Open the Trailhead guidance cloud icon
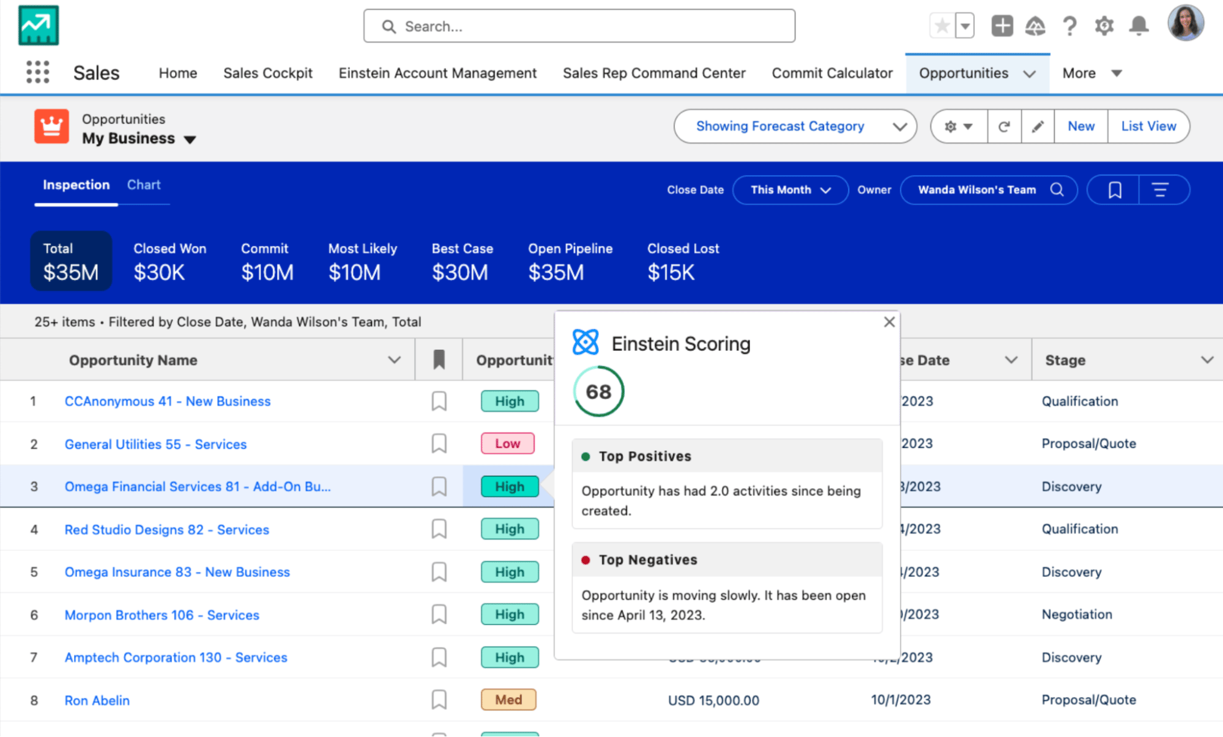 pyautogui.click(x=1035, y=26)
